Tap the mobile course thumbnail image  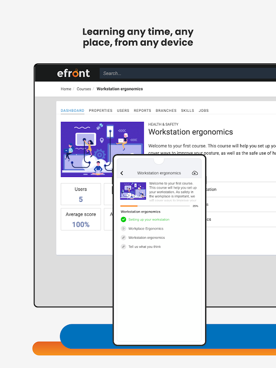(133, 191)
